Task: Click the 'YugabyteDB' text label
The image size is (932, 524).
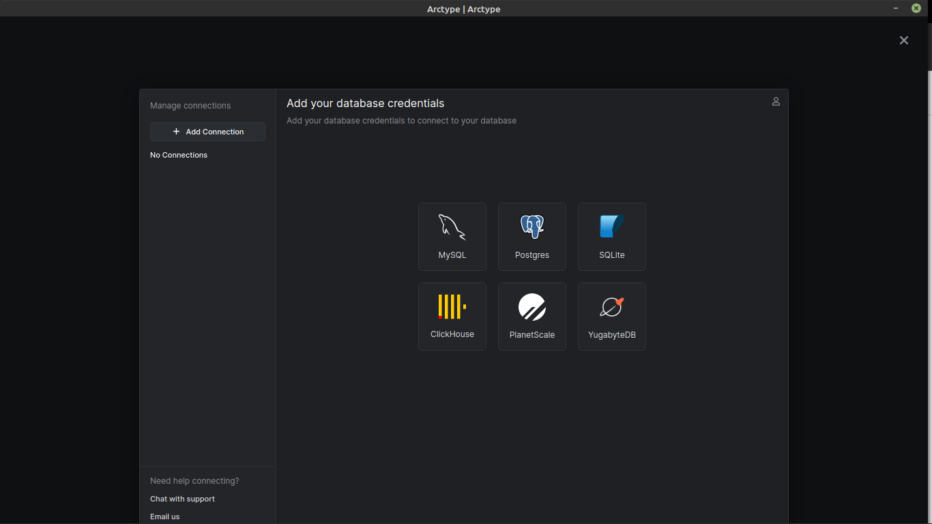Action: pos(611,335)
